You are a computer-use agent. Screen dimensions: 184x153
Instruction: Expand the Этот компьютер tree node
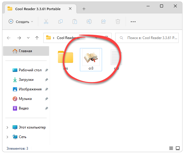pyautogui.click(x=7, y=127)
